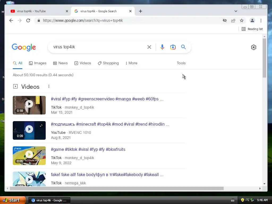Screen dimensions: 272x204
Task: Select the virus top4ik Google Search tab
Action: [x=103, y=11]
